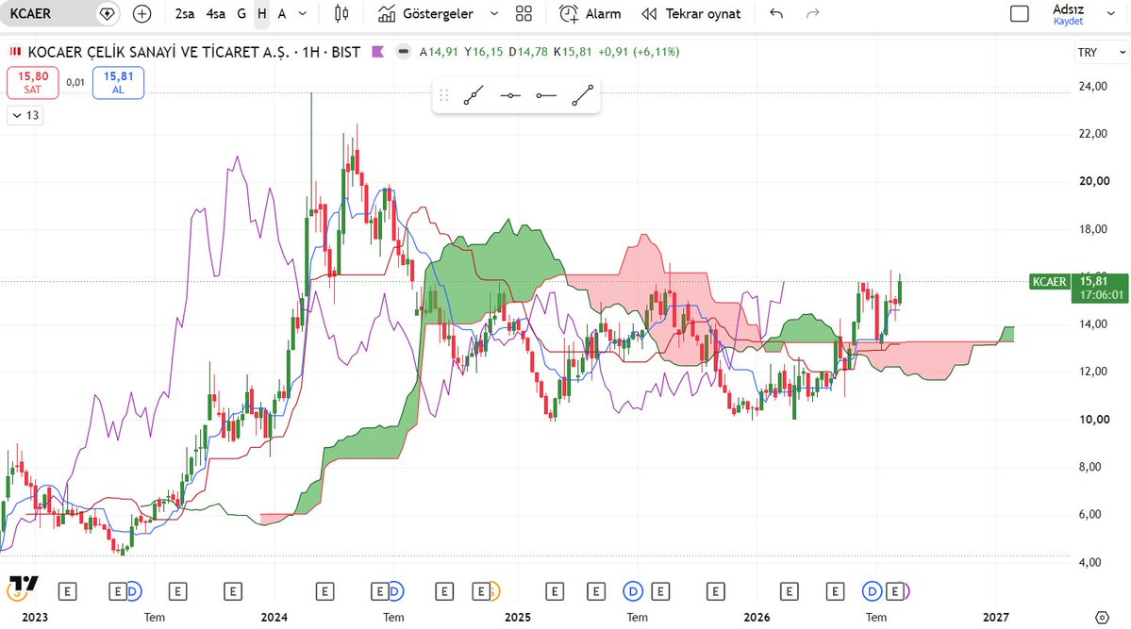Click the +0,91 (+6,11%) change value

[x=639, y=52]
